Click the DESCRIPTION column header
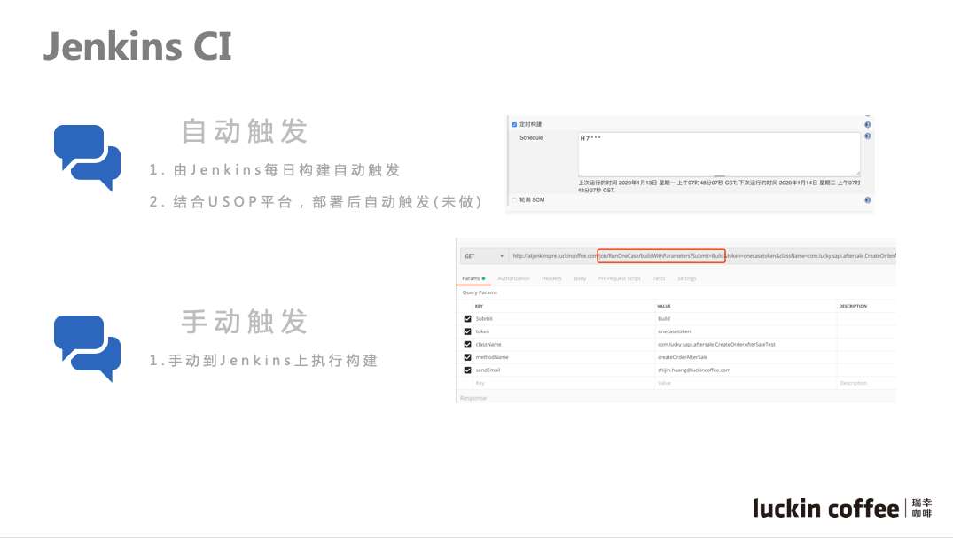 853,306
